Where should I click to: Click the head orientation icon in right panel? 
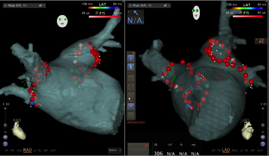pos(196,13)
